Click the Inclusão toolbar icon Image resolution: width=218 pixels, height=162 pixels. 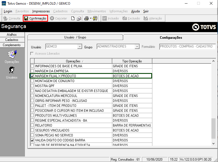point(105,18)
